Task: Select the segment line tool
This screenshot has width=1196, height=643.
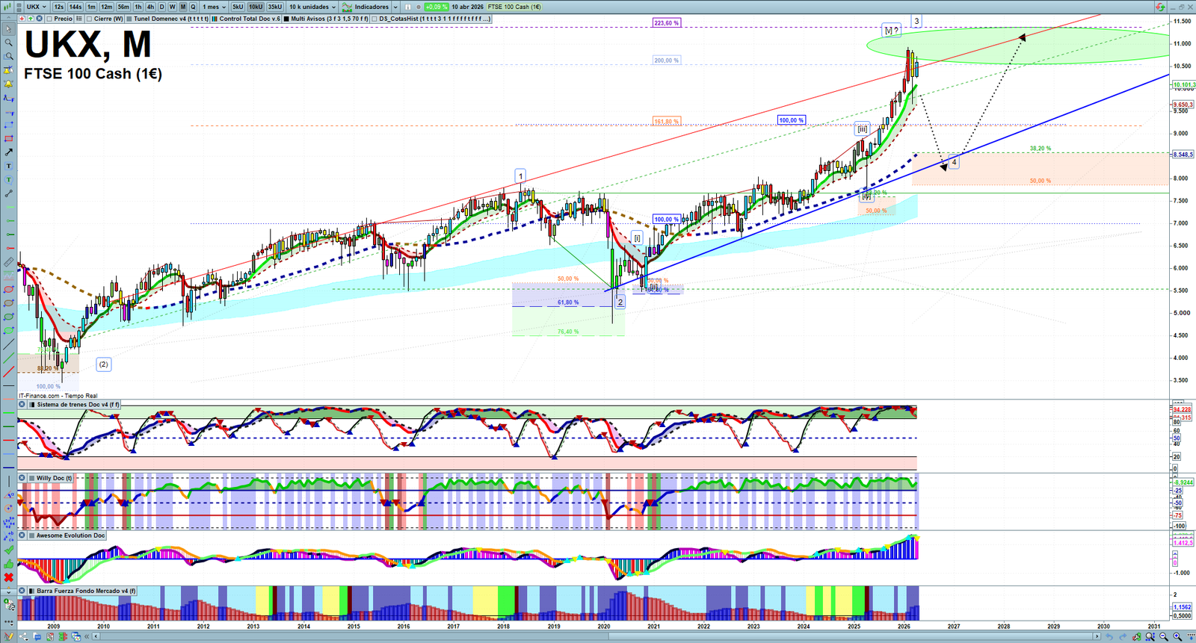Action: click(x=8, y=193)
